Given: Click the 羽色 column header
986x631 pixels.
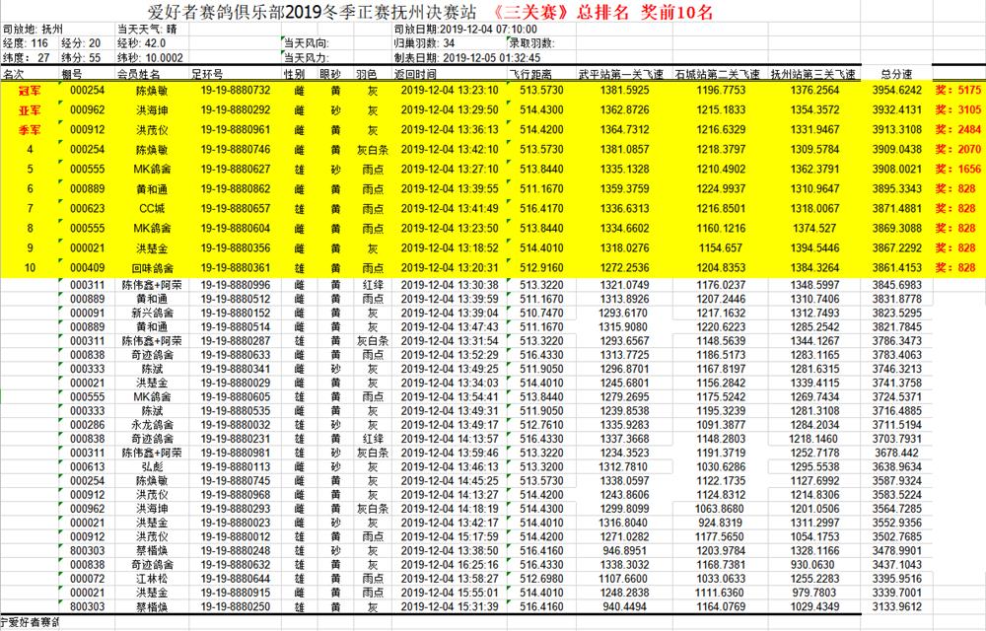Looking at the screenshot, I should tap(366, 74).
